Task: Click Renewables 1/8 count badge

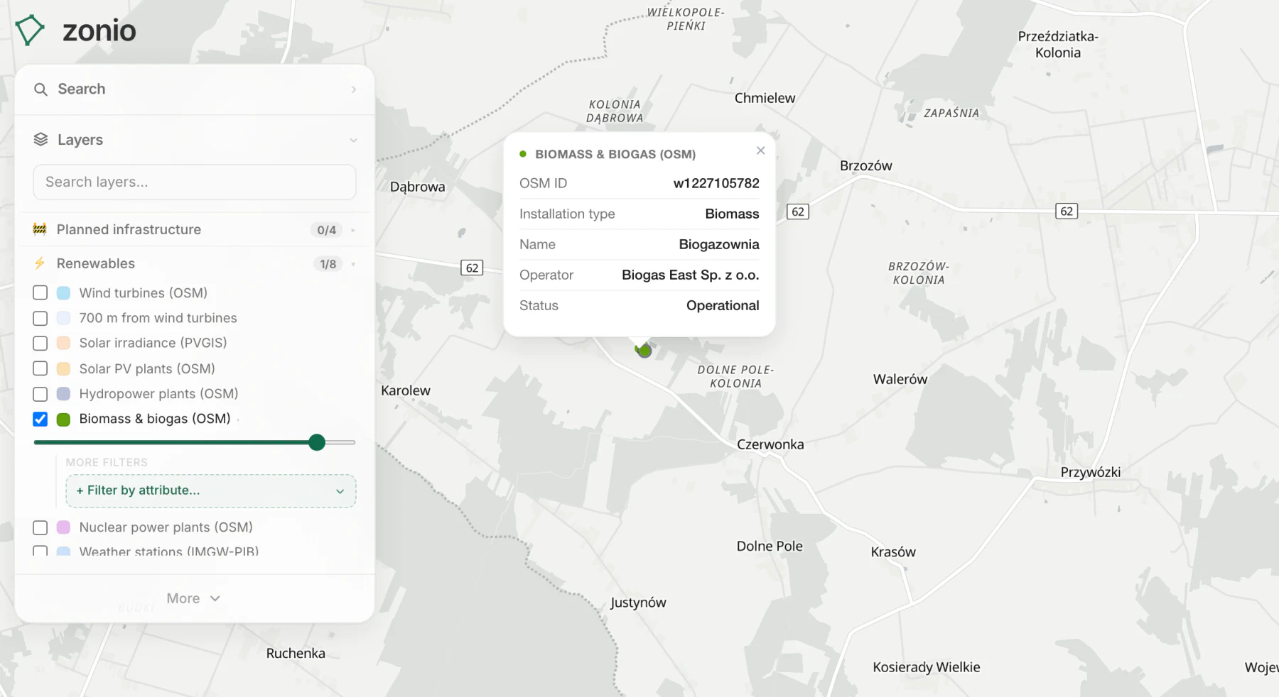Action: coord(328,264)
